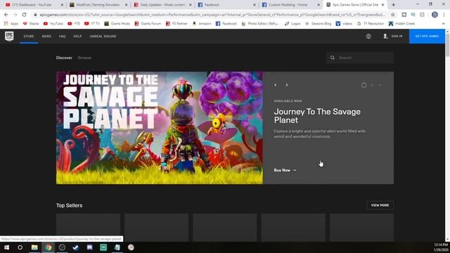This screenshot has height=253, width=450.
Task: Open the first Top Sellers card
Action: (88, 227)
